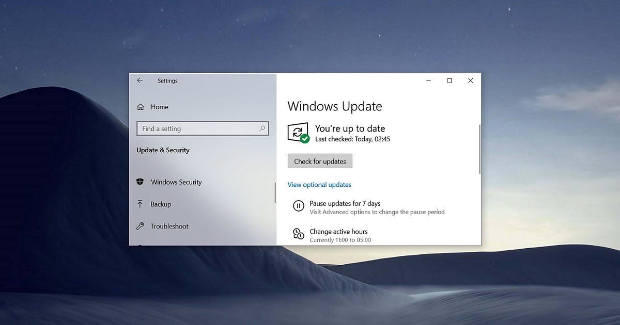Click the back arrow in Settings
The image size is (620, 325).
coord(140,80)
